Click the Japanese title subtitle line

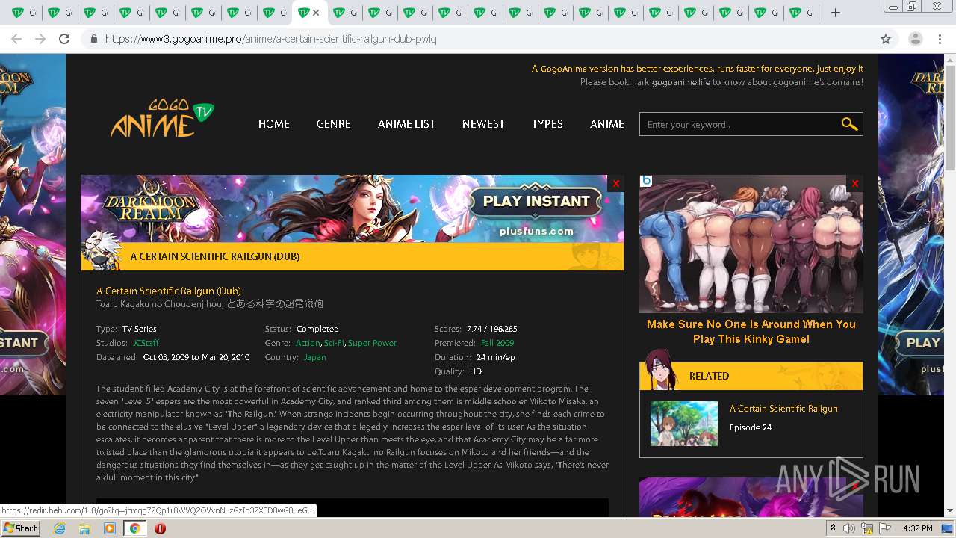[210, 304]
